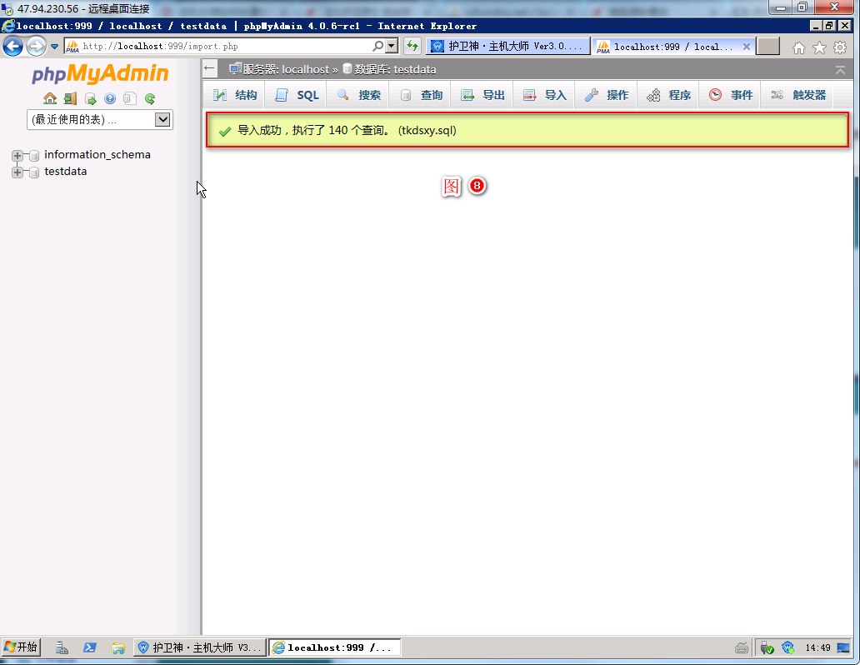Switch to the 护卫神 browser tab

[507, 47]
